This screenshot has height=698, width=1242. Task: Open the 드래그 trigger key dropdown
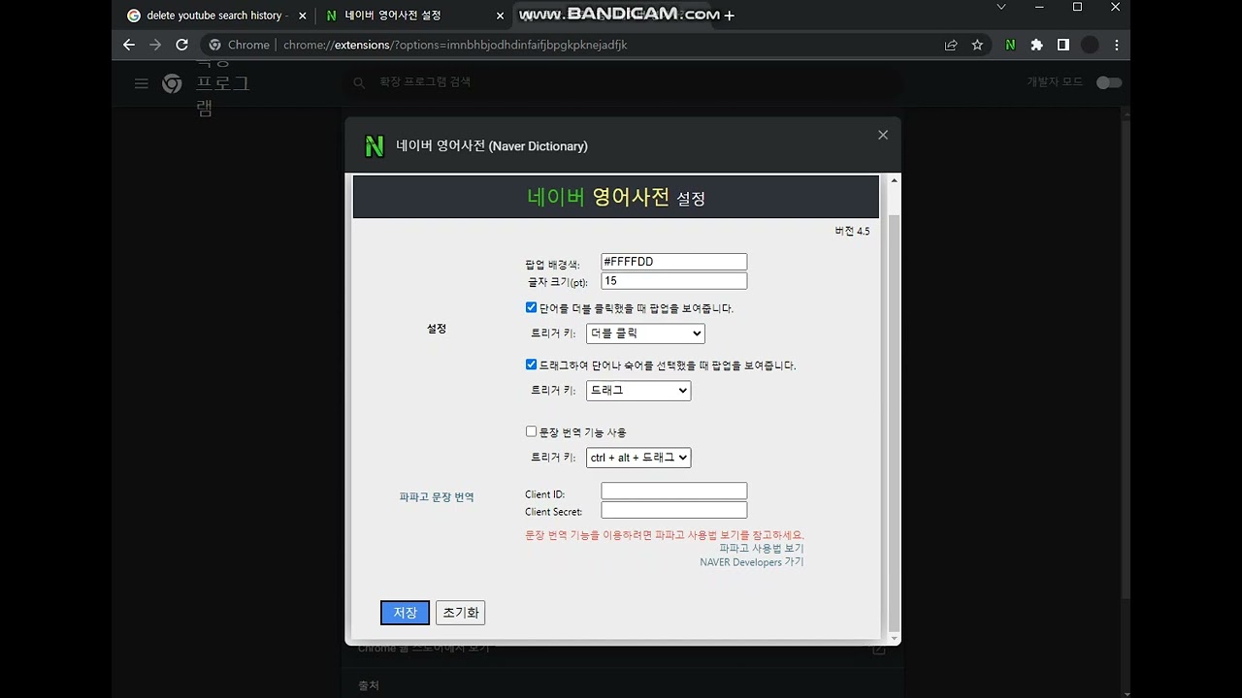pyautogui.click(x=638, y=391)
